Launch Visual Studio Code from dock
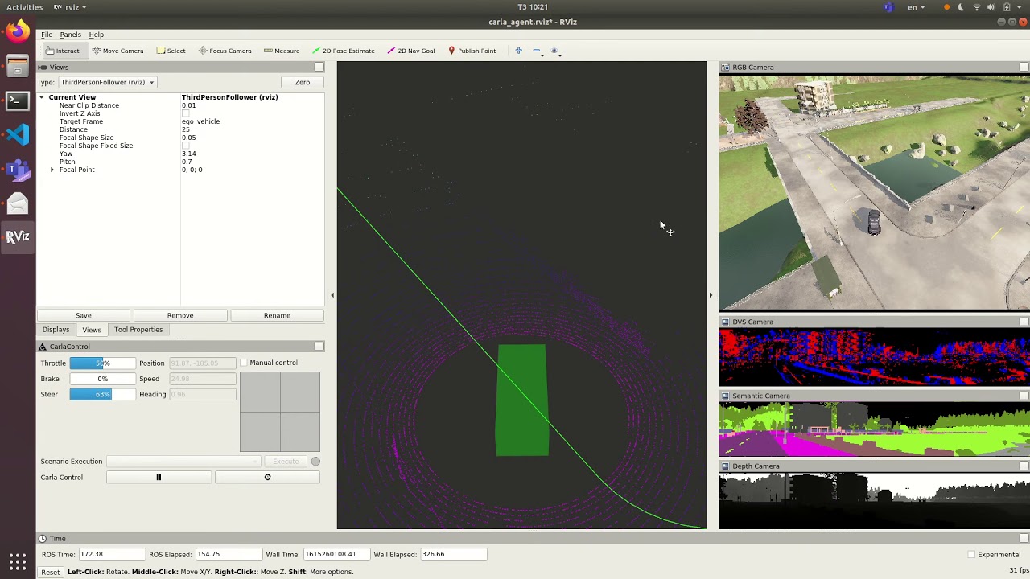This screenshot has height=579, width=1030. pos(18,134)
